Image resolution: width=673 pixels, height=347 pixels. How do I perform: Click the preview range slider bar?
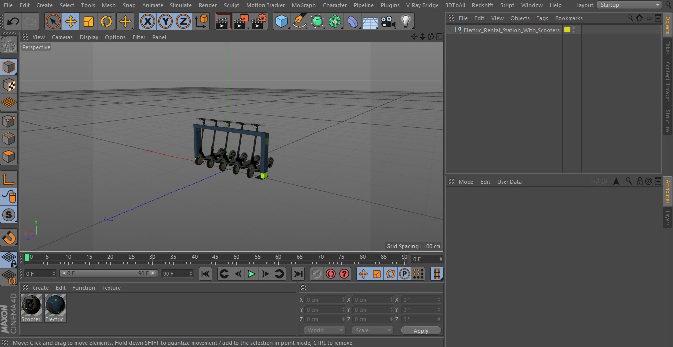click(108, 274)
